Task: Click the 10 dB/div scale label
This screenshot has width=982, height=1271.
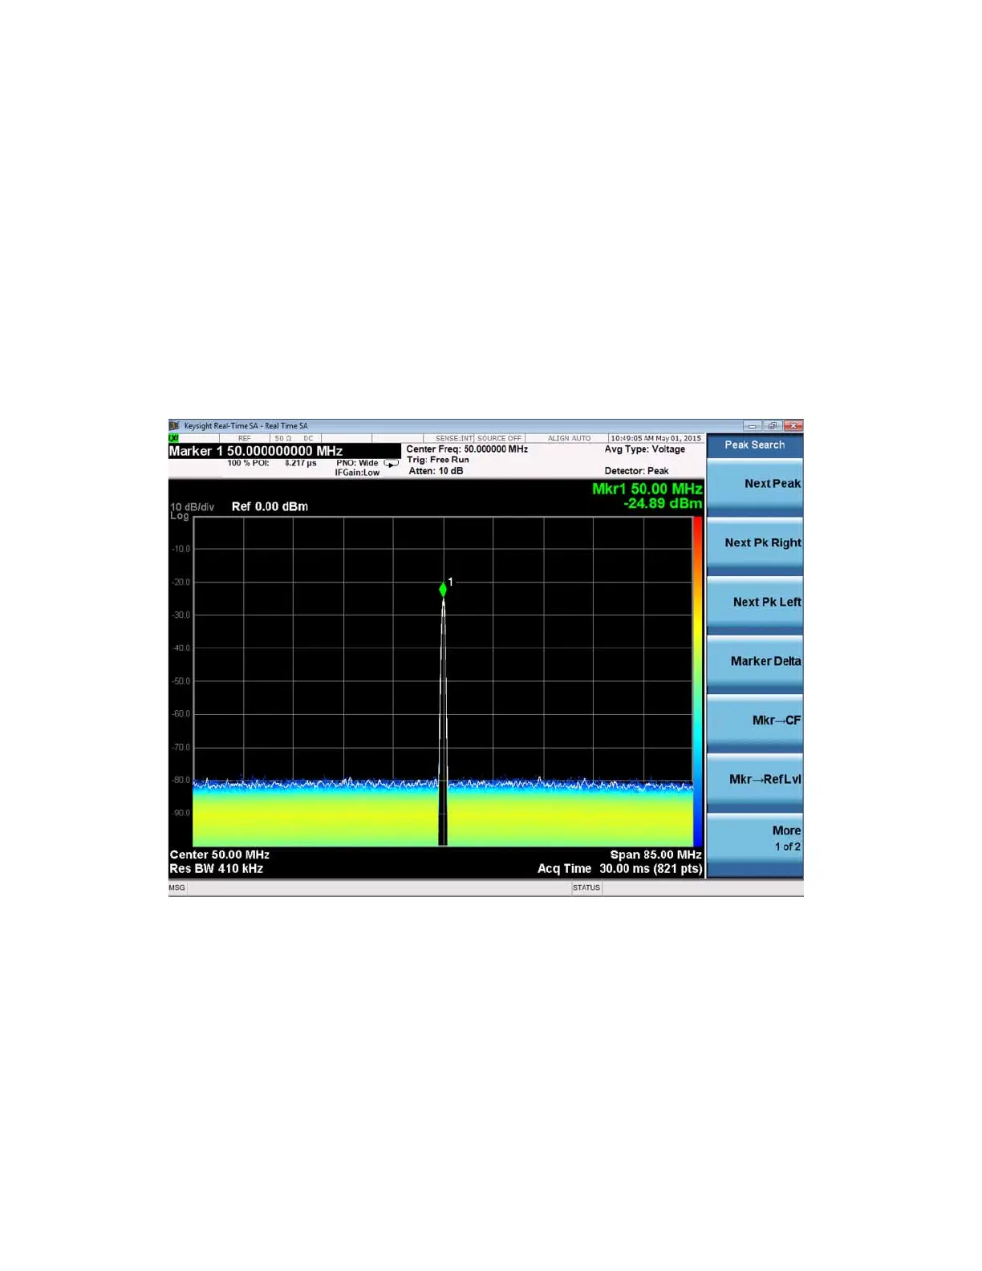Action: (192, 507)
